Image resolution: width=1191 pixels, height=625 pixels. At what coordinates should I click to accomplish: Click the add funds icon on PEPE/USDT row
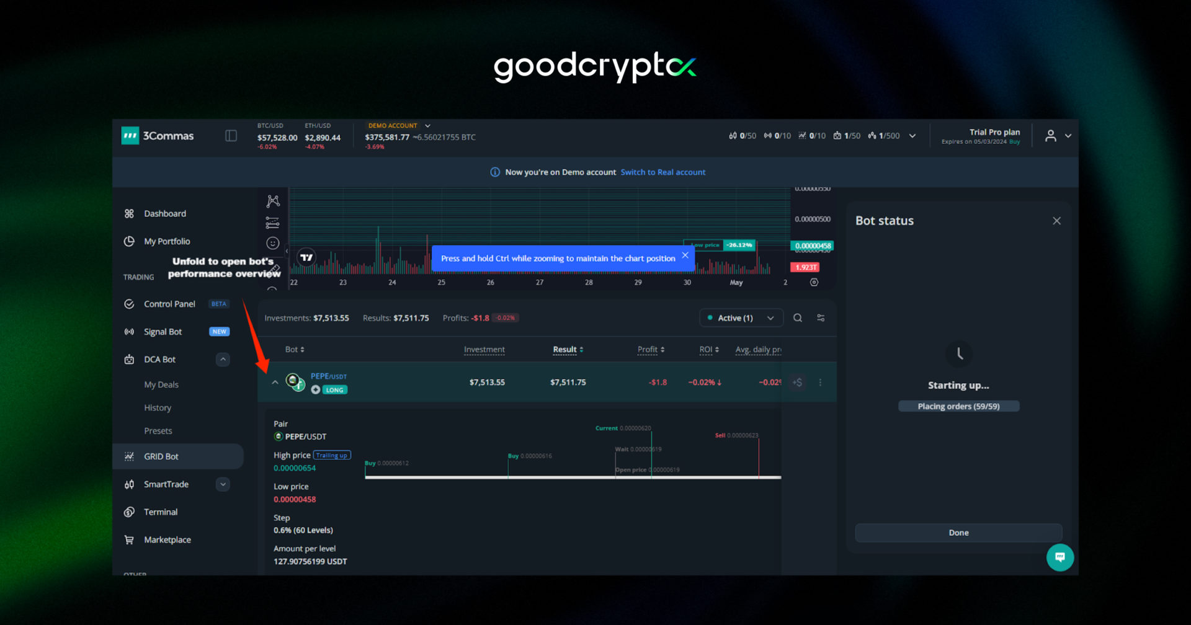[797, 382]
